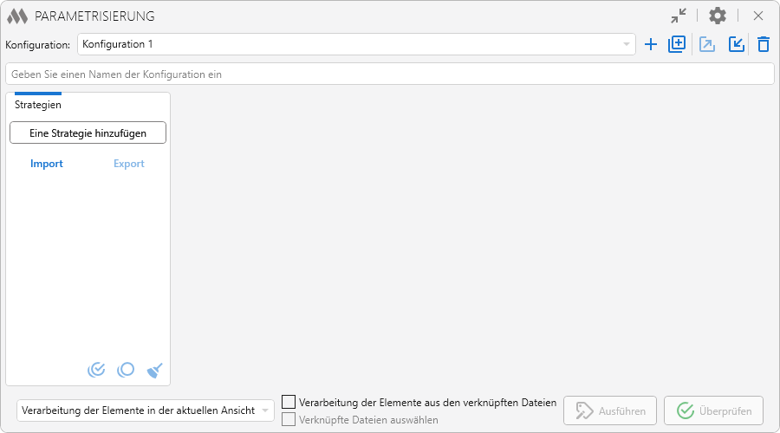Delete configuration with the trash icon
780x433 pixels.
click(x=763, y=44)
